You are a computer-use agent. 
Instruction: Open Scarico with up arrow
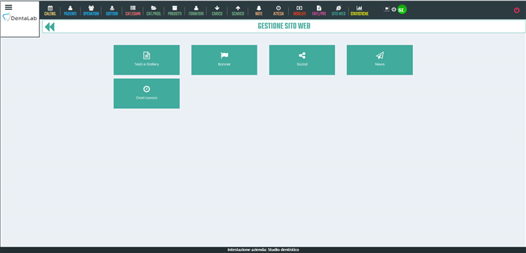(238, 10)
